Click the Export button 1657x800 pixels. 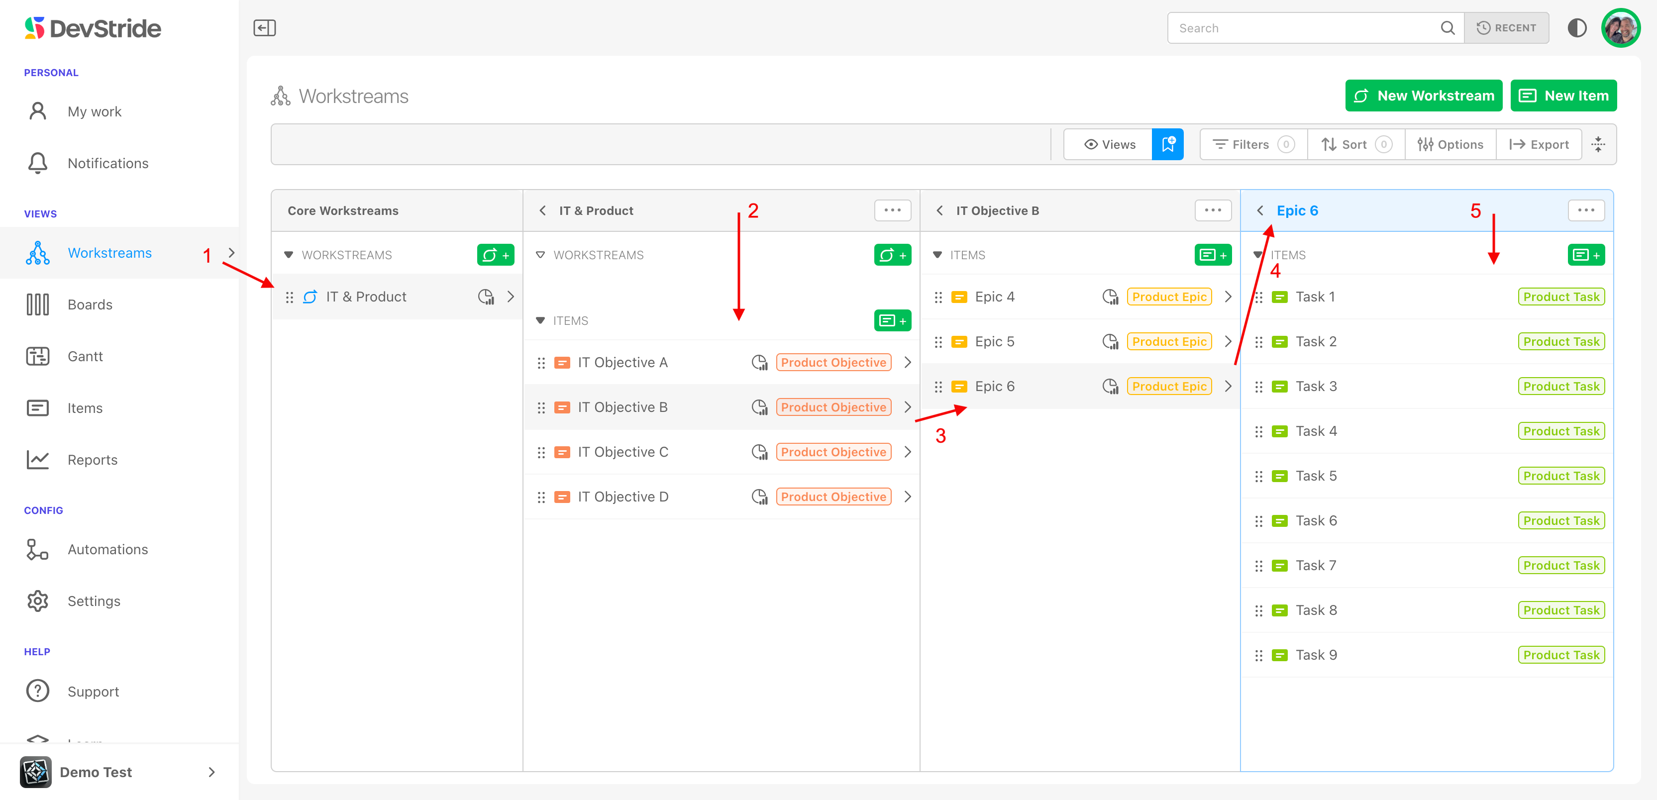tap(1539, 144)
